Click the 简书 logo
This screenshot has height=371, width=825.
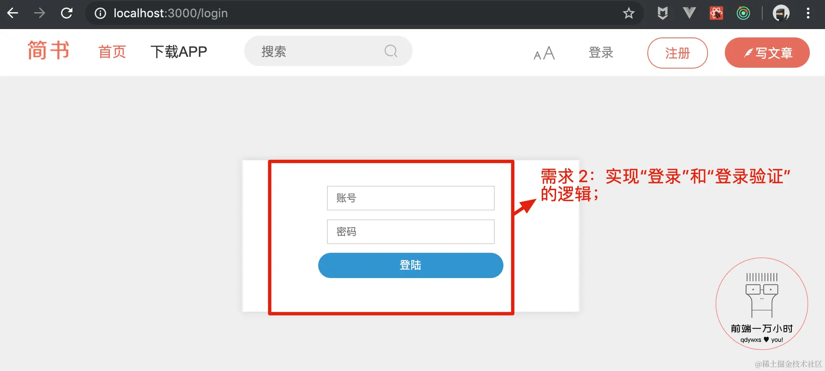(x=48, y=50)
